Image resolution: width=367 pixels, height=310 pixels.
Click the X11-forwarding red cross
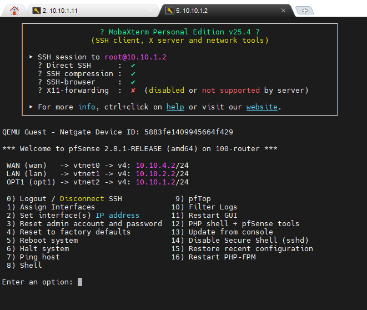(133, 91)
